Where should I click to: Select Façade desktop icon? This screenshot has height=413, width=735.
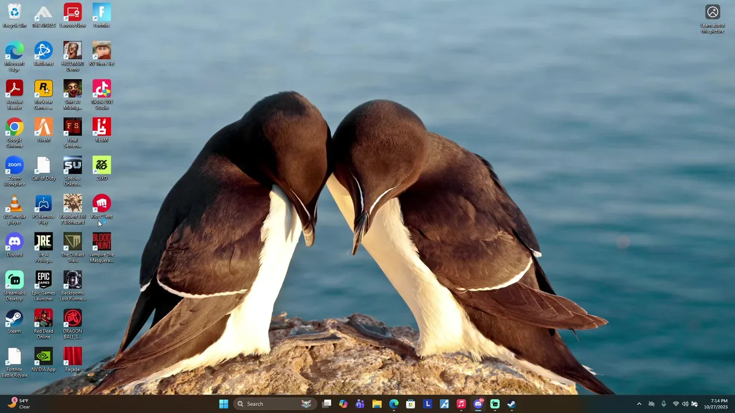(x=72, y=360)
